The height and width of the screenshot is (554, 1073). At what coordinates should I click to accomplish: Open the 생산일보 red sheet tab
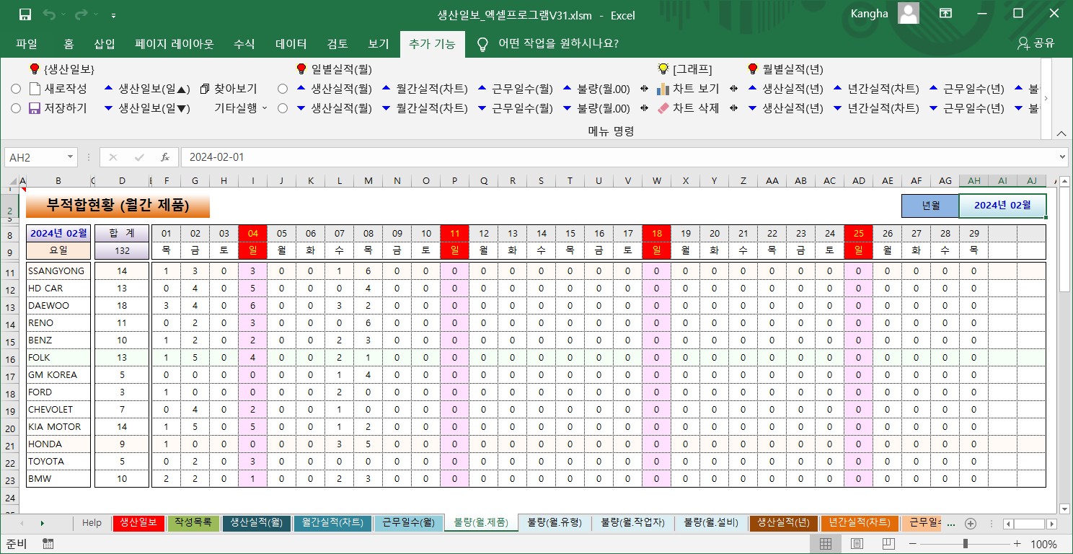(138, 523)
